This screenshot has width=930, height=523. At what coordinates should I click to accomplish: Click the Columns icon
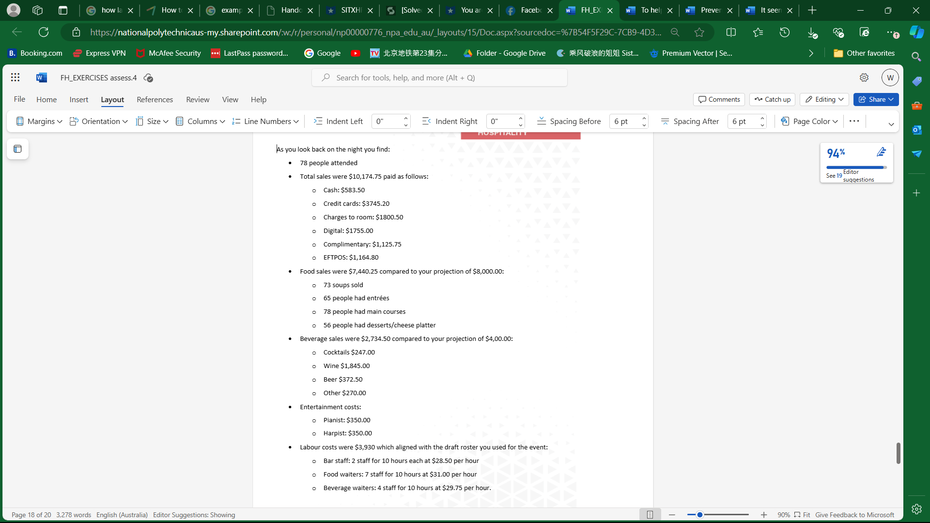(180, 121)
